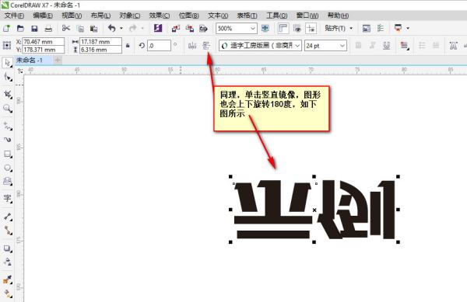Toggle bold text formatting
The height and width of the screenshot is (302, 467).
coord(358,46)
